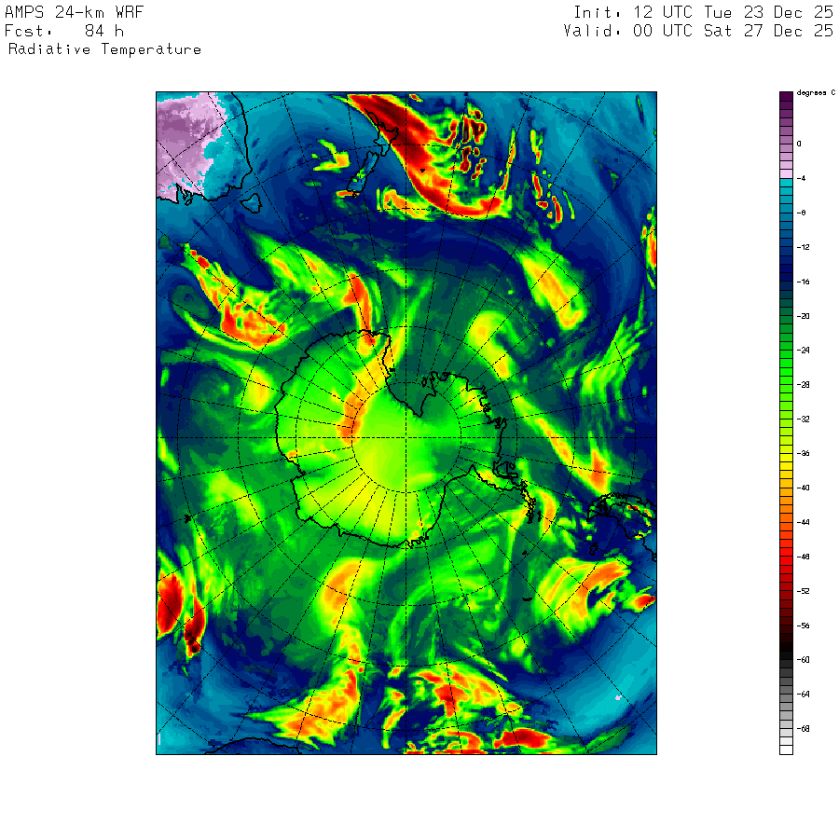Click the -40 colorbar label

[x=803, y=488]
